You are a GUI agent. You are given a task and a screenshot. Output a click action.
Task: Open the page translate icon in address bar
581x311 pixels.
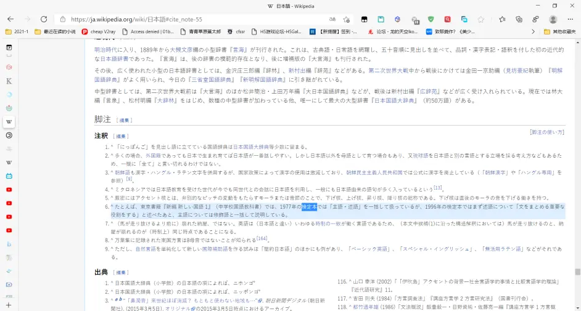pos(332,19)
